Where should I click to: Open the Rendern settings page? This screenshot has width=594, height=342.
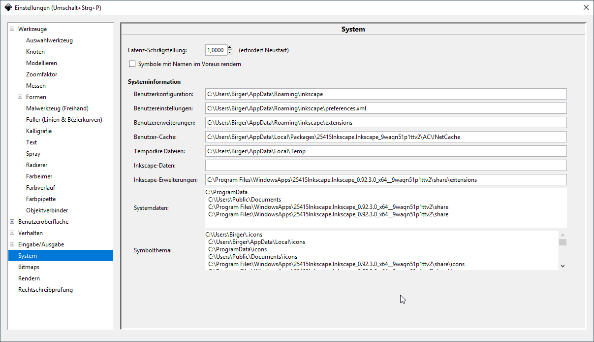[29, 278]
